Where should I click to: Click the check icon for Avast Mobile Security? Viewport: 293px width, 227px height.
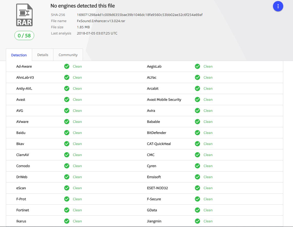pyautogui.click(x=197, y=99)
